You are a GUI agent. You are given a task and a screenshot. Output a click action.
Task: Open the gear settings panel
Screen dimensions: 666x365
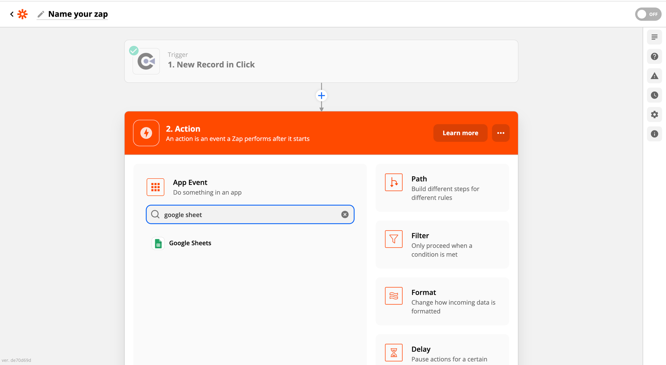tap(654, 114)
